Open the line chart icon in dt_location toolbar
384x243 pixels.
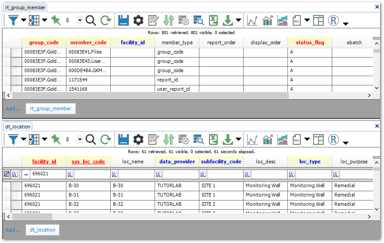click(x=252, y=140)
